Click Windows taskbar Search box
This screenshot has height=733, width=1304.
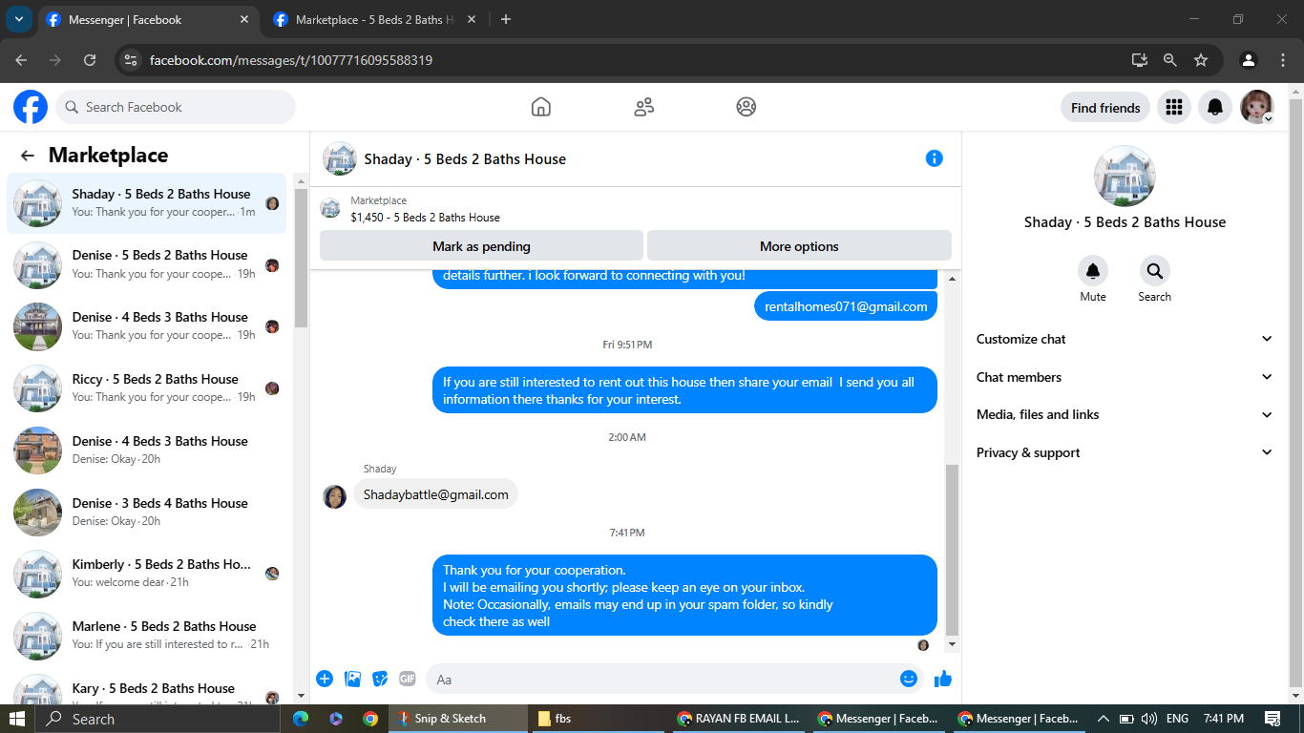coord(158,719)
